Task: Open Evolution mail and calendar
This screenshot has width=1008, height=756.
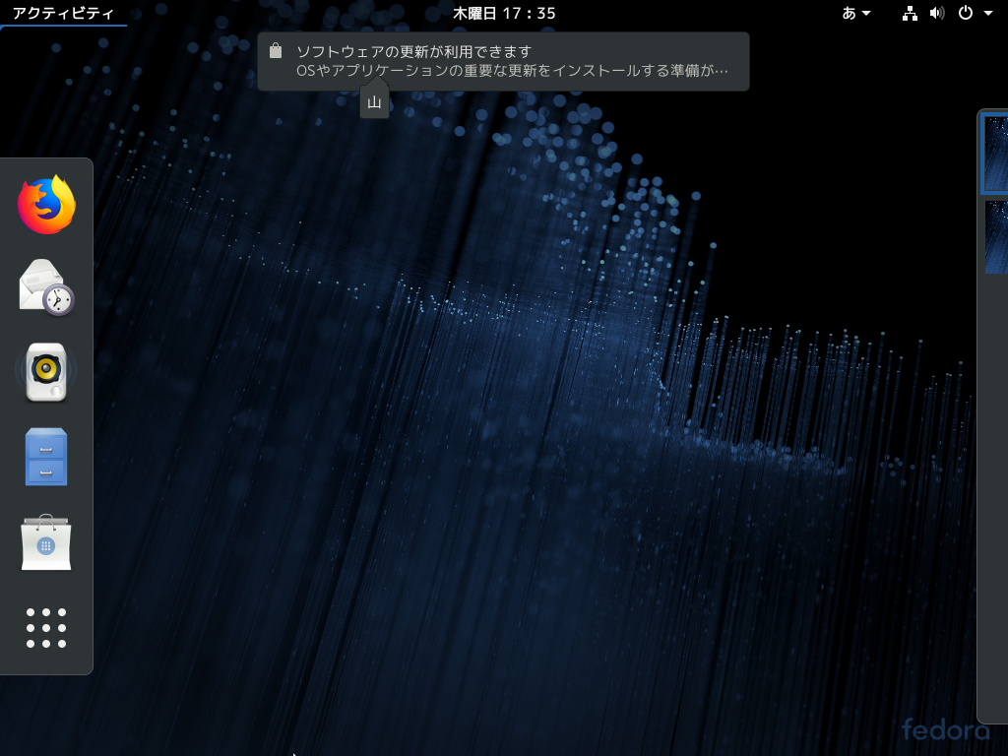Action: 46,287
